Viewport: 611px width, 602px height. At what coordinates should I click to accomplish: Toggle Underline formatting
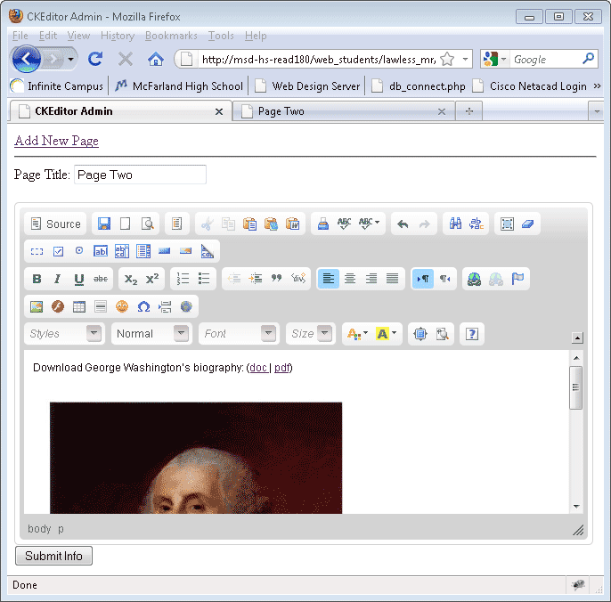click(79, 279)
